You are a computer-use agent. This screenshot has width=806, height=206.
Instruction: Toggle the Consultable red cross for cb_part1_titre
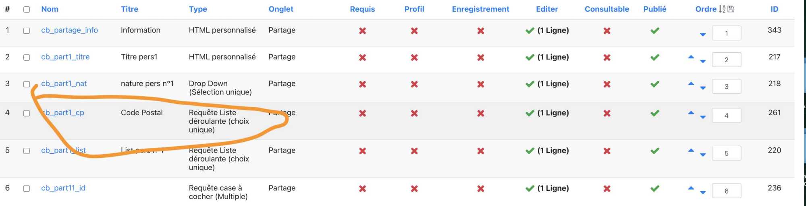tap(607, 57)
